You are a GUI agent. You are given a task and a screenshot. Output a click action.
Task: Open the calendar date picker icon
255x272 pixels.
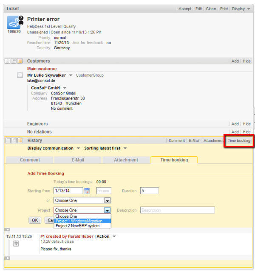87,191
